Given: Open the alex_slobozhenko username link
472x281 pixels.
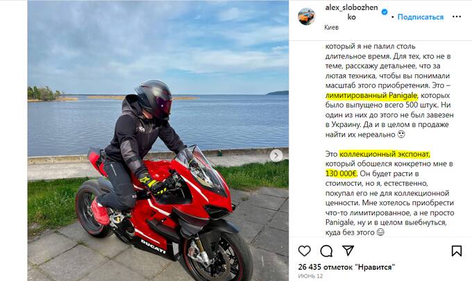Looking at the screenshot, I should coord(351,12).
